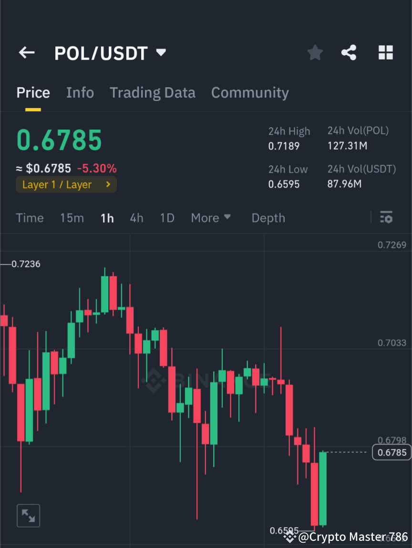Tap the fullscreen chart expand icon
The height and width of the screenshot is (548, 412).
pos(28,515)
